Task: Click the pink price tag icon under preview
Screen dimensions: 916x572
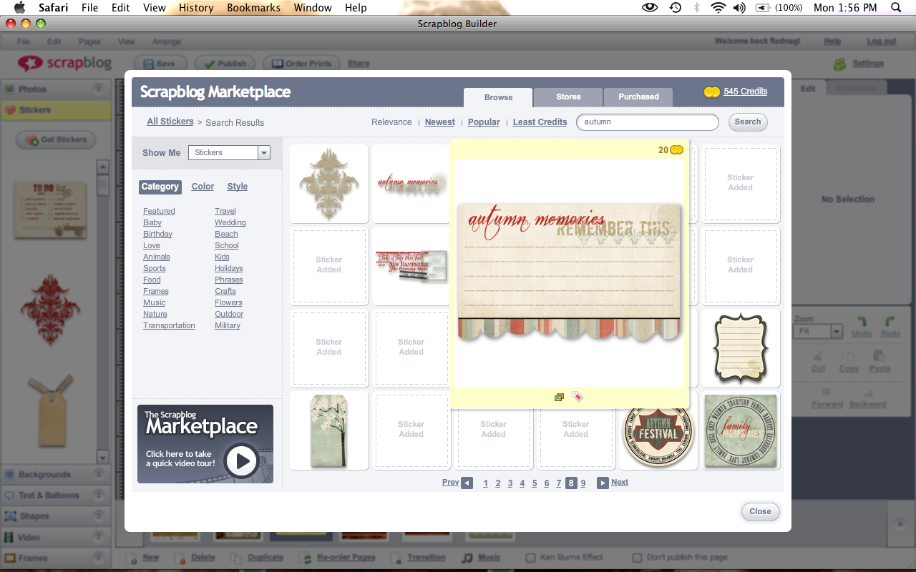Action: click(x=578, y=397)
